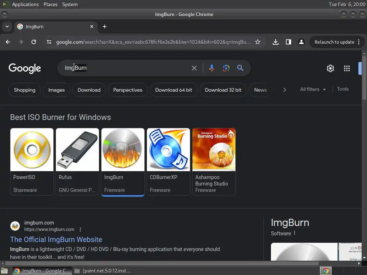Click the Best ISO Burner for Windows heading
The image size is (367, 275).
click(60, 117)
